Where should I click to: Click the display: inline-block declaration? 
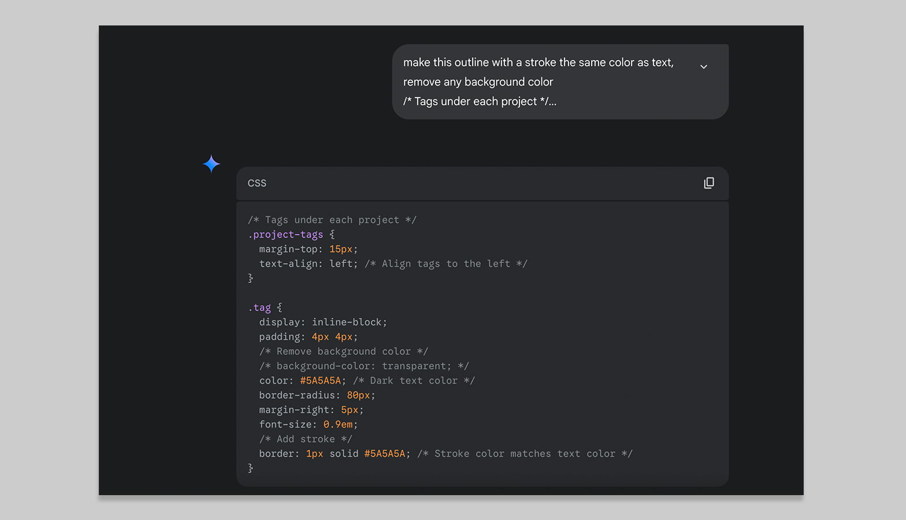click(322, 322)
